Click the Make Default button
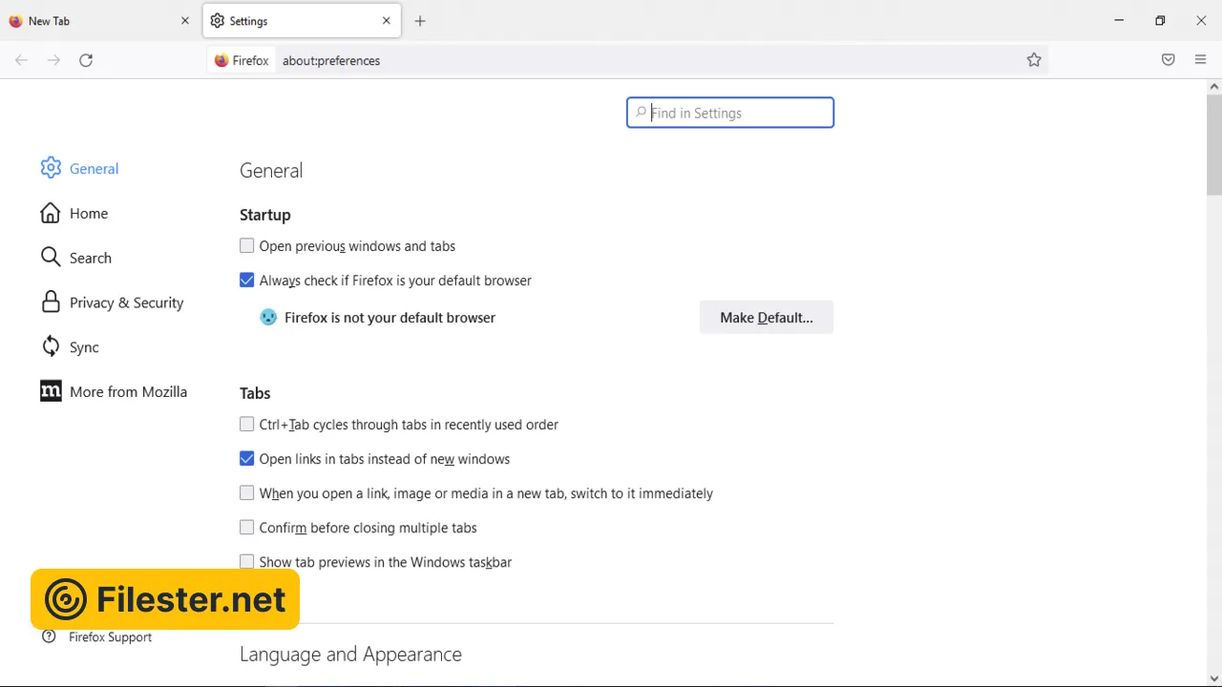 coord(766,318)
